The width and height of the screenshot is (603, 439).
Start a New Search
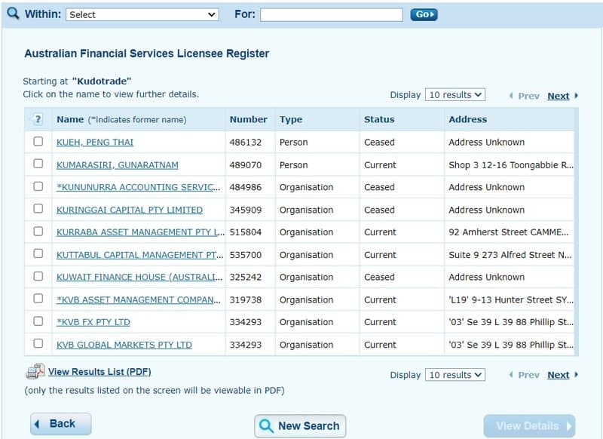coord(300,425)
